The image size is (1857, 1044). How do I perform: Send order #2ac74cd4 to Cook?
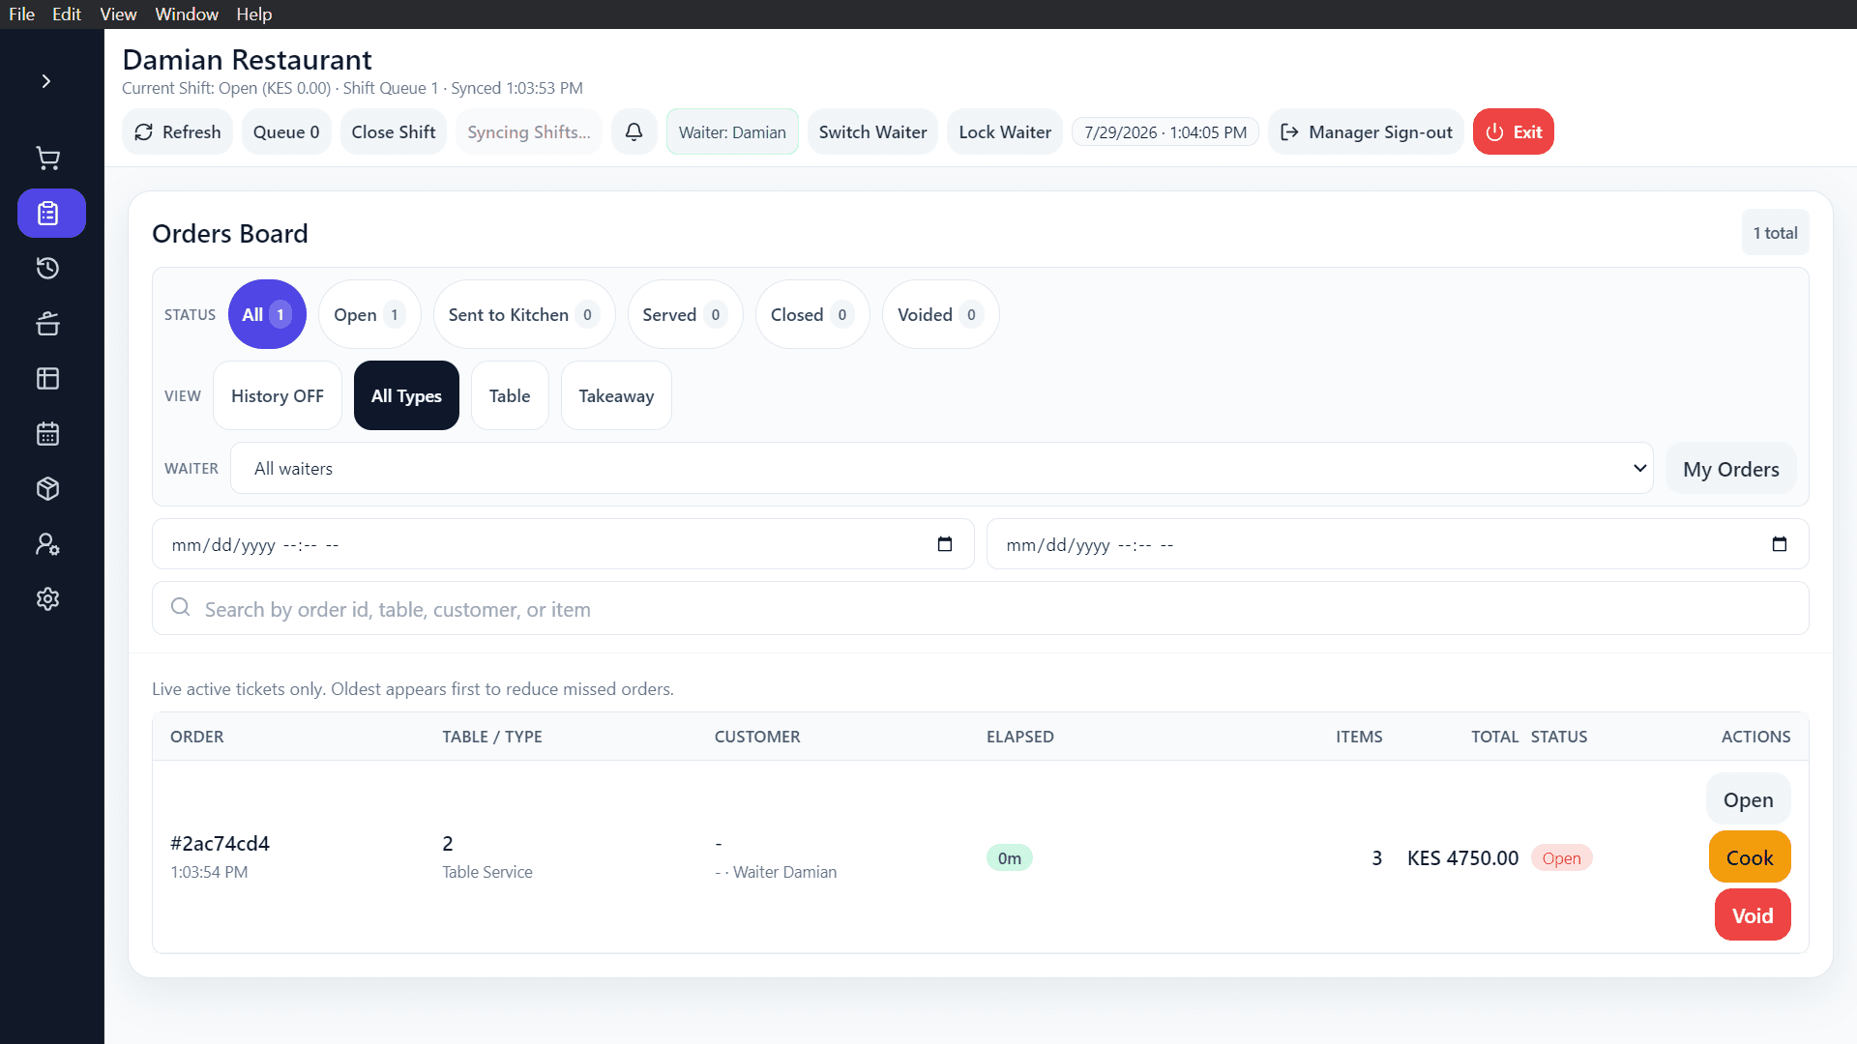(x=1750, y=857)
